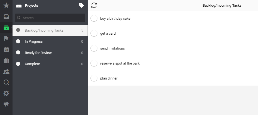The width and height of the screenshot is (258, 115).
Task: Open the people contacts icon
Action: pos(6,71)
